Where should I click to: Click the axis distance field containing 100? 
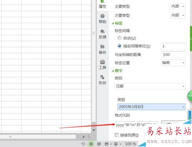tap(174, 55)
